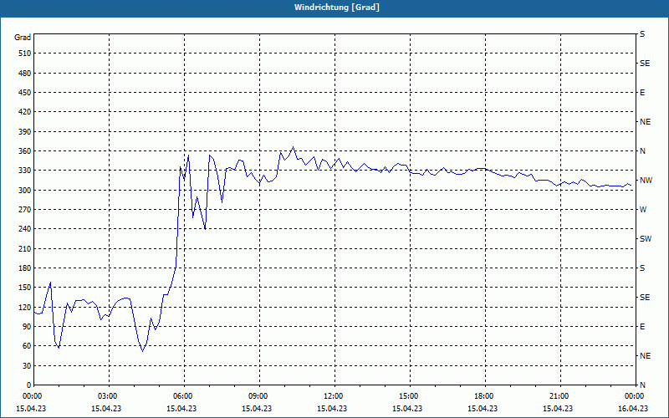Click the 450 left axis label
This screenshot has height=418, width=669.
[25, 93]
